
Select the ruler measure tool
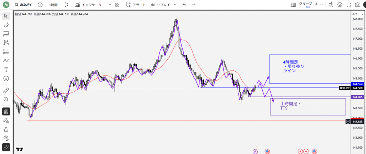coord(6,90)
